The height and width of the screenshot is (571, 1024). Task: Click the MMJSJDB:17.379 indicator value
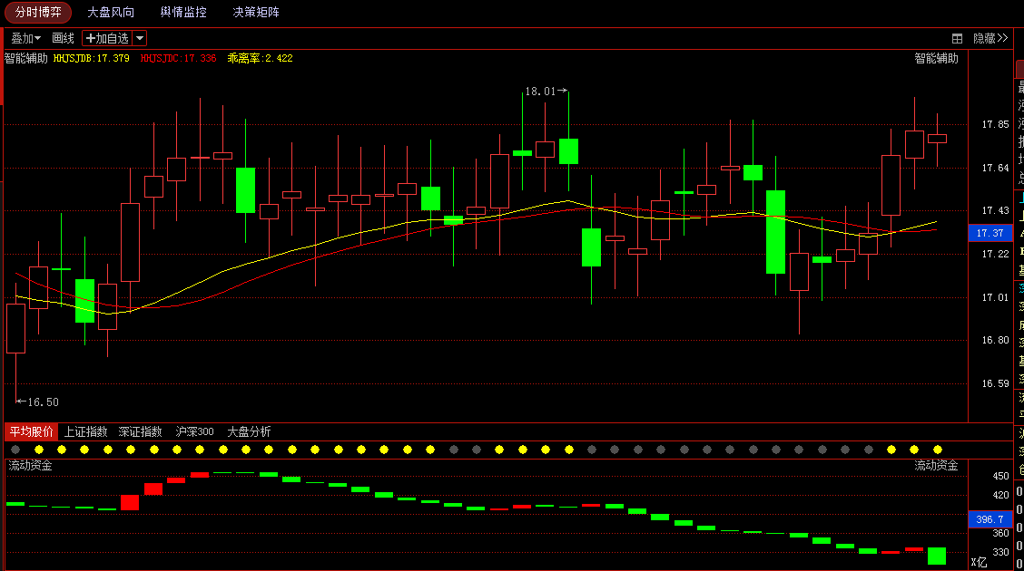92,58
